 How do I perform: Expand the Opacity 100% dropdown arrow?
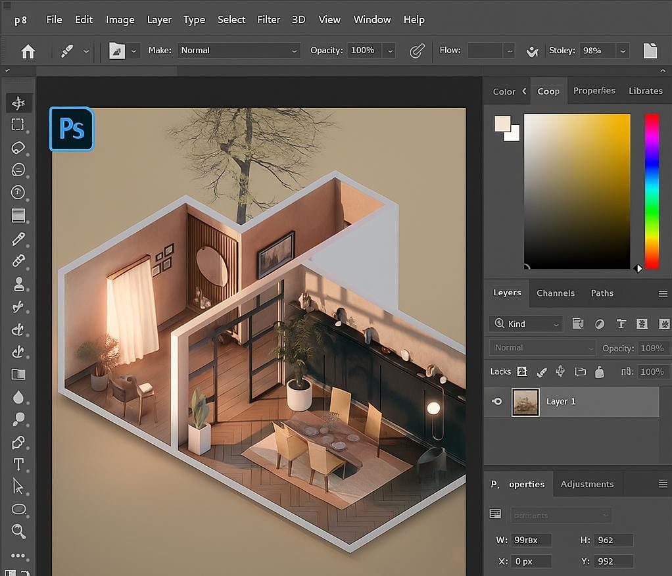coord(391,51)
